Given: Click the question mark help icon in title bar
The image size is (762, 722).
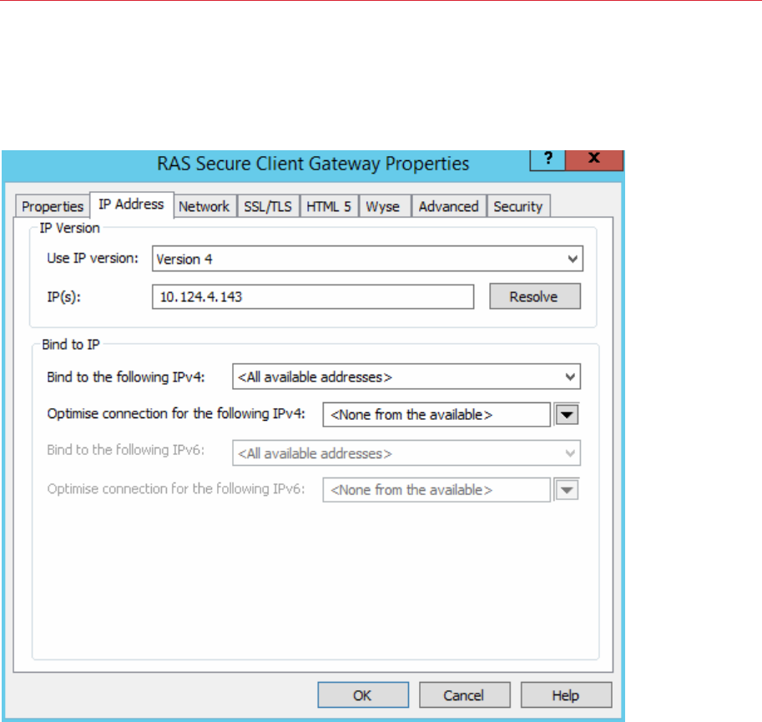Looking at the screenshot, I should 548,159.
